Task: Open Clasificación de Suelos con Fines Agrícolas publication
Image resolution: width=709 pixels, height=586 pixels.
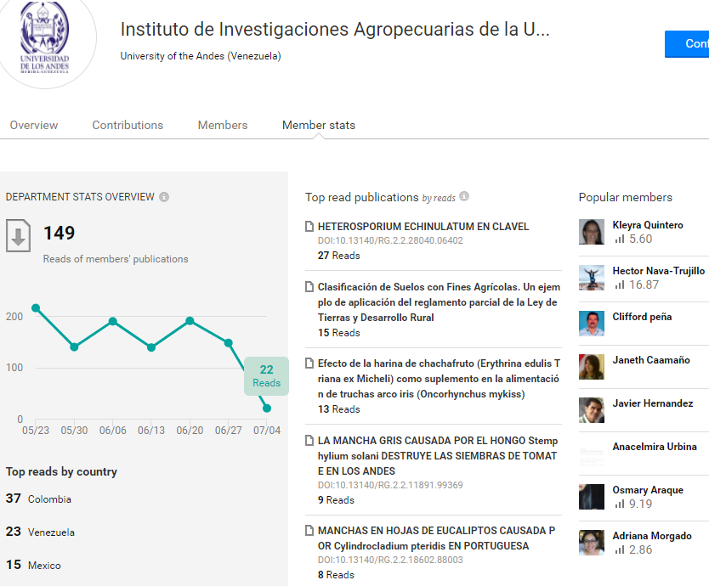Action: 439,302
